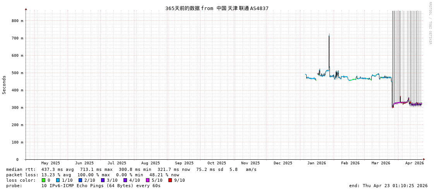
Task: Click the end timestamp Thu Apr 23 text
Action: tap(388, 186)
